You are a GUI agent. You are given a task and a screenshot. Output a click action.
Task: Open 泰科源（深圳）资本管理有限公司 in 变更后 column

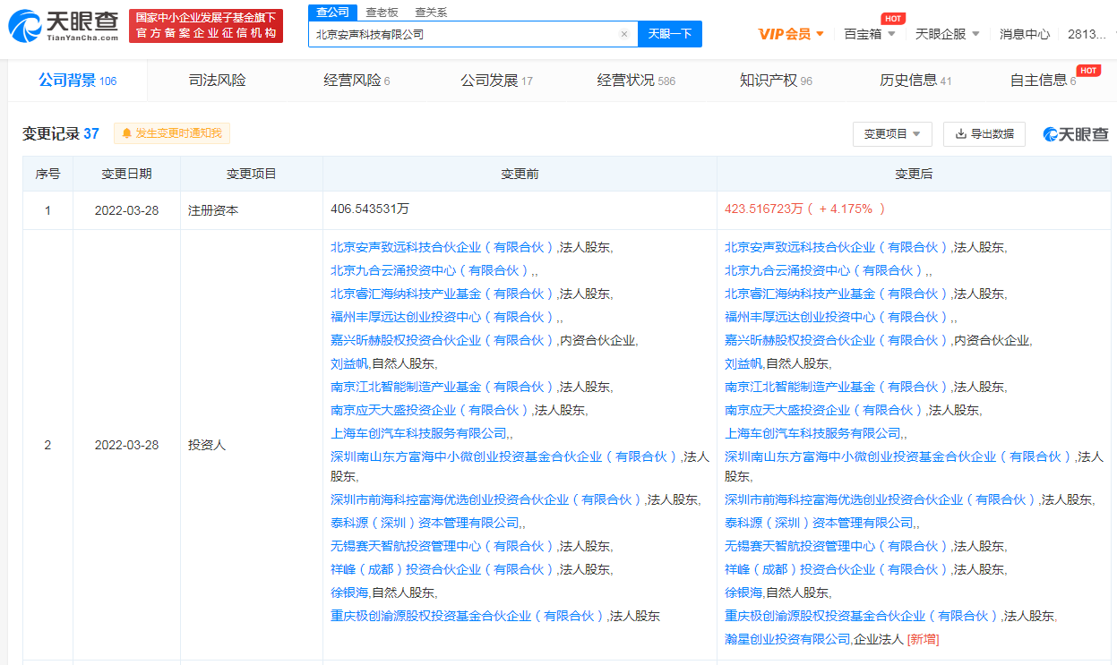pyautogui.click(x=819, y=523)
